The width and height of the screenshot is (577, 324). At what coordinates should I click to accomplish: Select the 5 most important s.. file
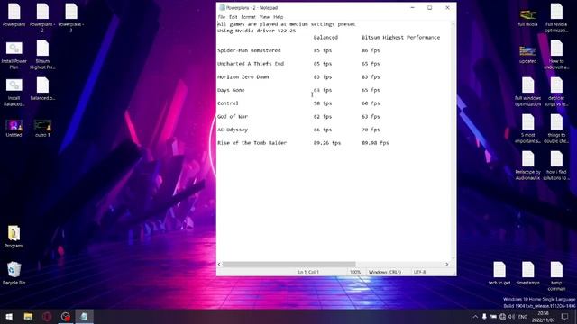click(527, 129)
